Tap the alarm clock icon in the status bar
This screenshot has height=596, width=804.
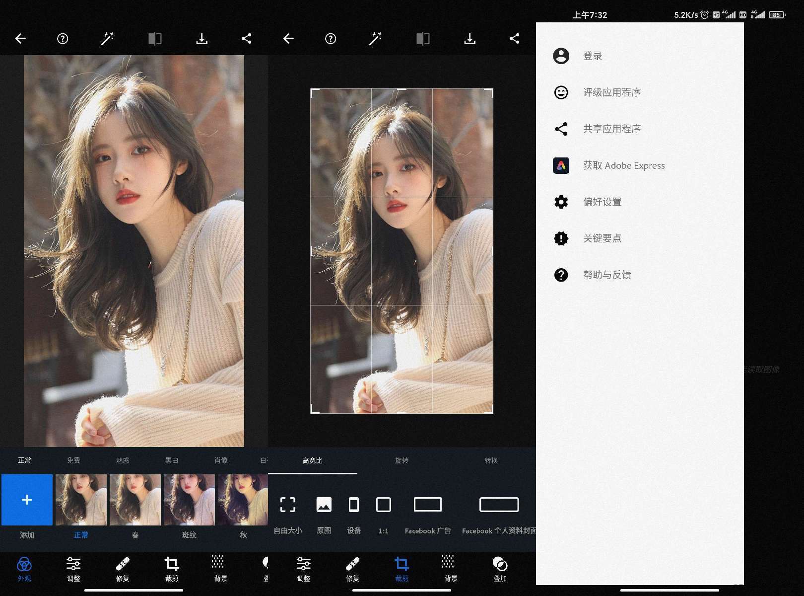pyautogui.click(x=704, y=15)
